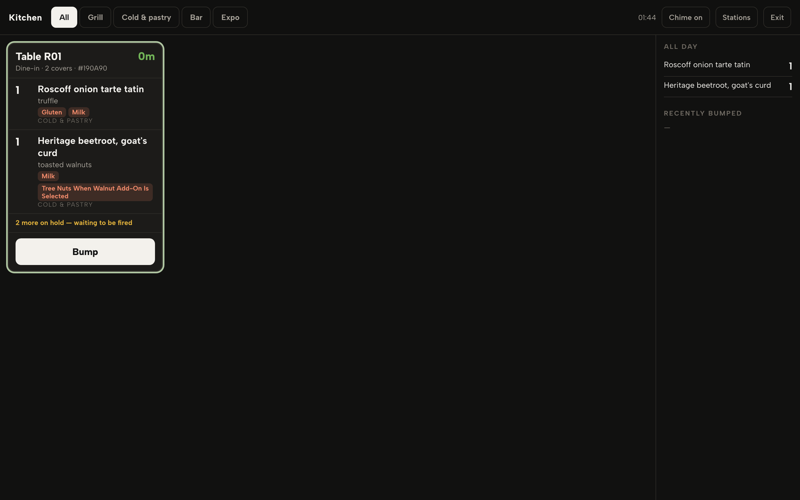Open the Stations settings
The width and height of the screenshot is (800, 500).
(736, 17)
